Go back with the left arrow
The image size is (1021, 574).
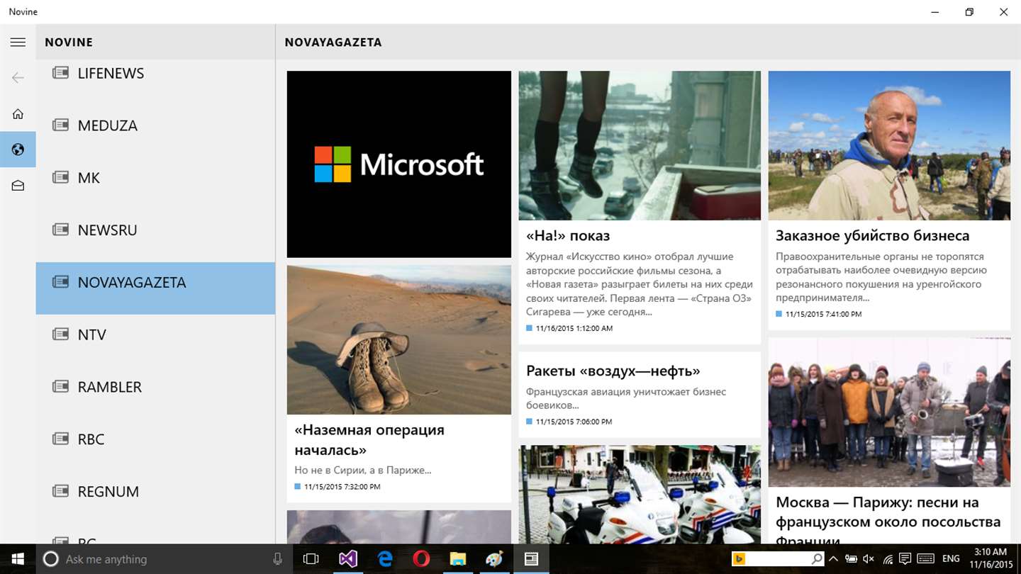(18, 78)
